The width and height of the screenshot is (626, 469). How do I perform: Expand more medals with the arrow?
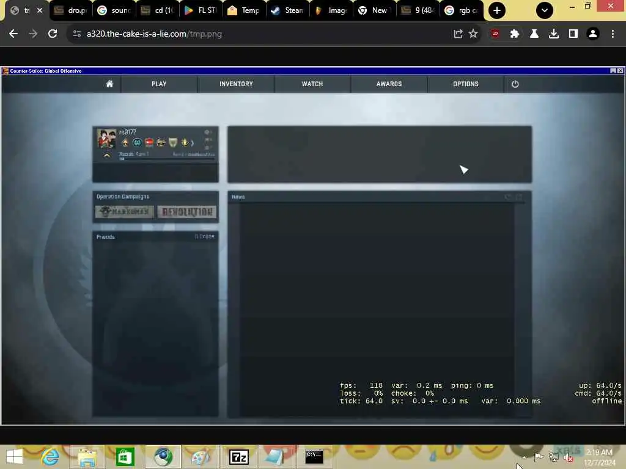point(193,143)
